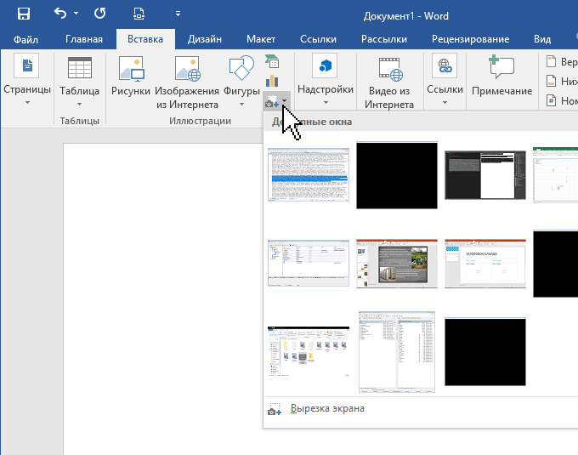Screen dimensions: 578x455
Task: Open the page number (Номер страницы) option
Action: [x=562, y=100]
